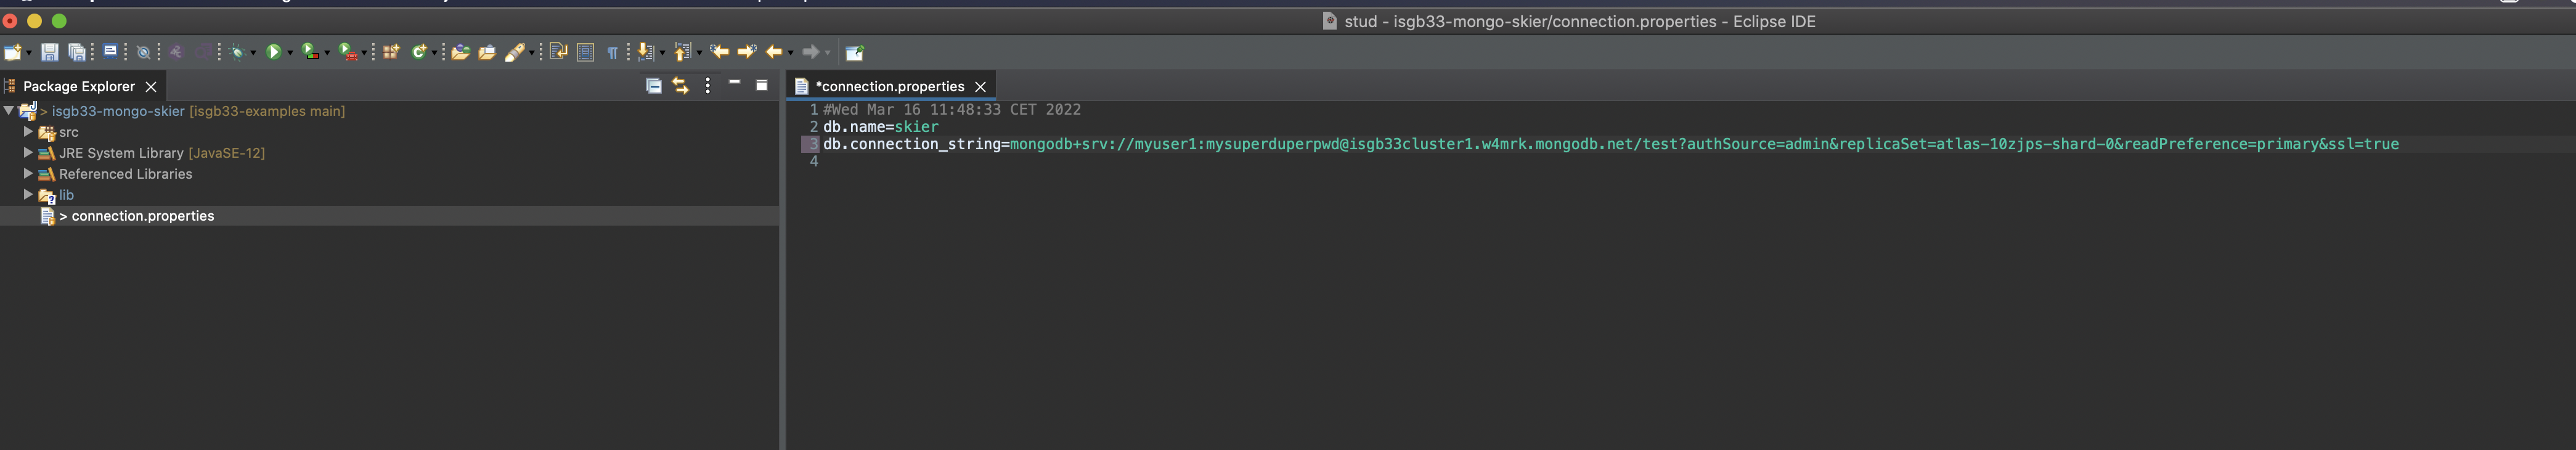Image resolution: width=2576 pixels, height=450 pixels.
Task: Toggle Skip All Breakpoints icon
Action: coord(144,53)
